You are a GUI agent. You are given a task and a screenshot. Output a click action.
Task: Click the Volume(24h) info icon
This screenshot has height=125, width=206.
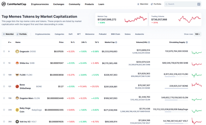coord(149,42)
